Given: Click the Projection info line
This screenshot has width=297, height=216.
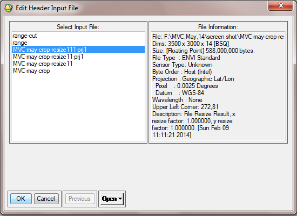Looking at the screenshot, I should [x=193, y=79].
